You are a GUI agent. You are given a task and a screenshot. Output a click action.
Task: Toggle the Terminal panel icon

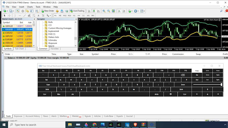pos(32,11)
